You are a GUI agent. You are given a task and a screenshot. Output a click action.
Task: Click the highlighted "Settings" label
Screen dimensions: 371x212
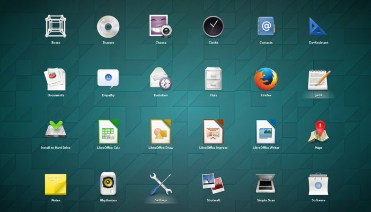click(x=161, y=200)
